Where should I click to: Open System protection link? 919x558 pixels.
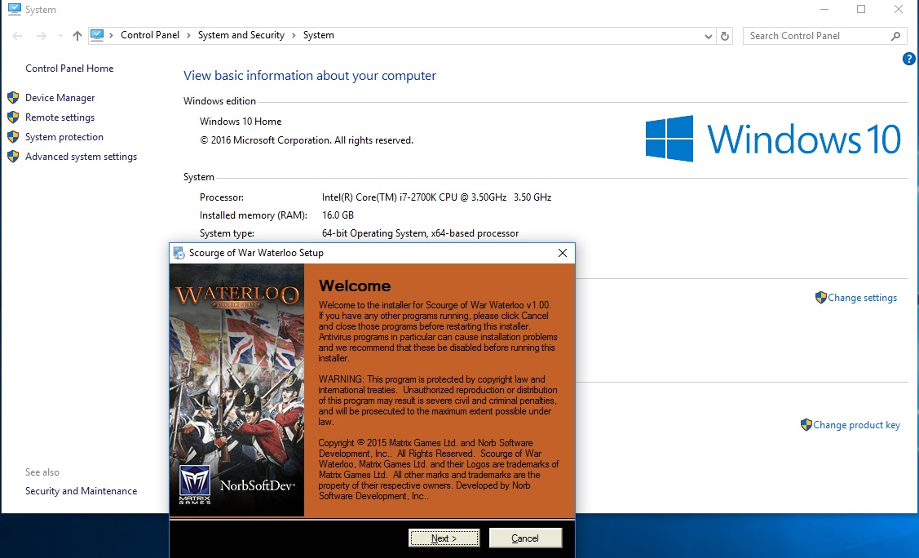64,137
